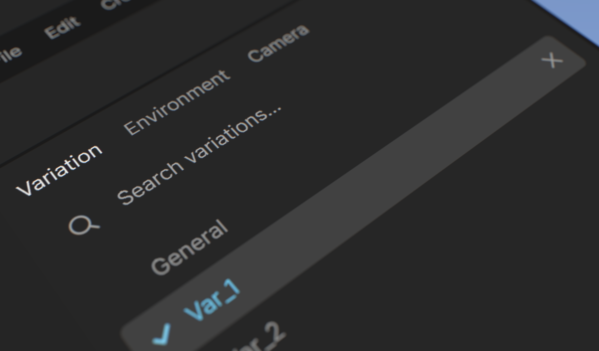Switch to the Environment tab
The height and width of the screenshot is (351, 599).
tap(177, 102)
